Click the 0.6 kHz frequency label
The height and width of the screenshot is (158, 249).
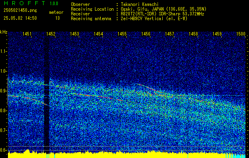click(3, 150)
